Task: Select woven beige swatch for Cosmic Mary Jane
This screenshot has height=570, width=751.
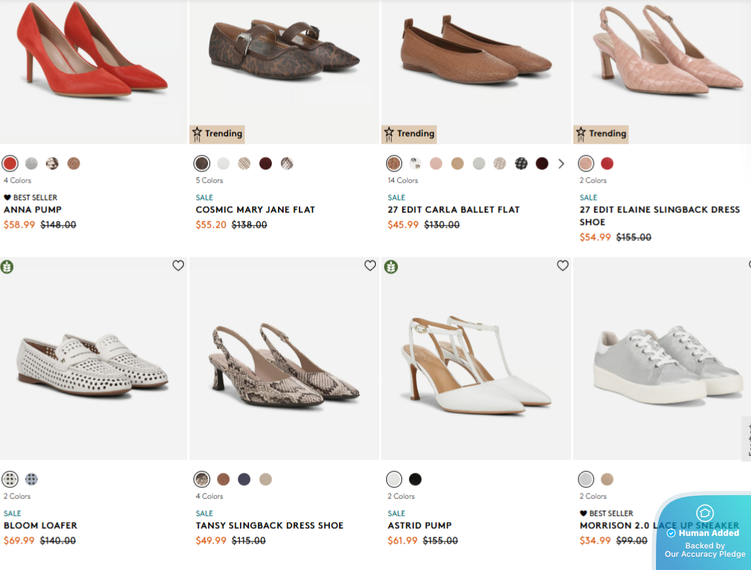Action: click(x=244, y=163)
